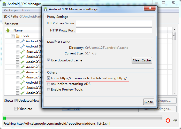Enable Preview Tools checkbox

49,89
